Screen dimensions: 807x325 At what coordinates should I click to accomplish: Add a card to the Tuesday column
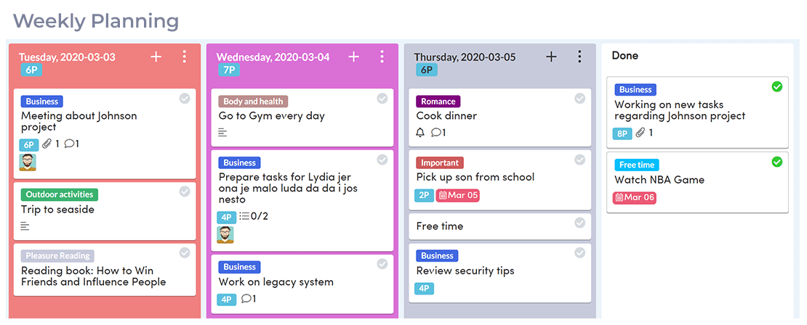point(156,57)
